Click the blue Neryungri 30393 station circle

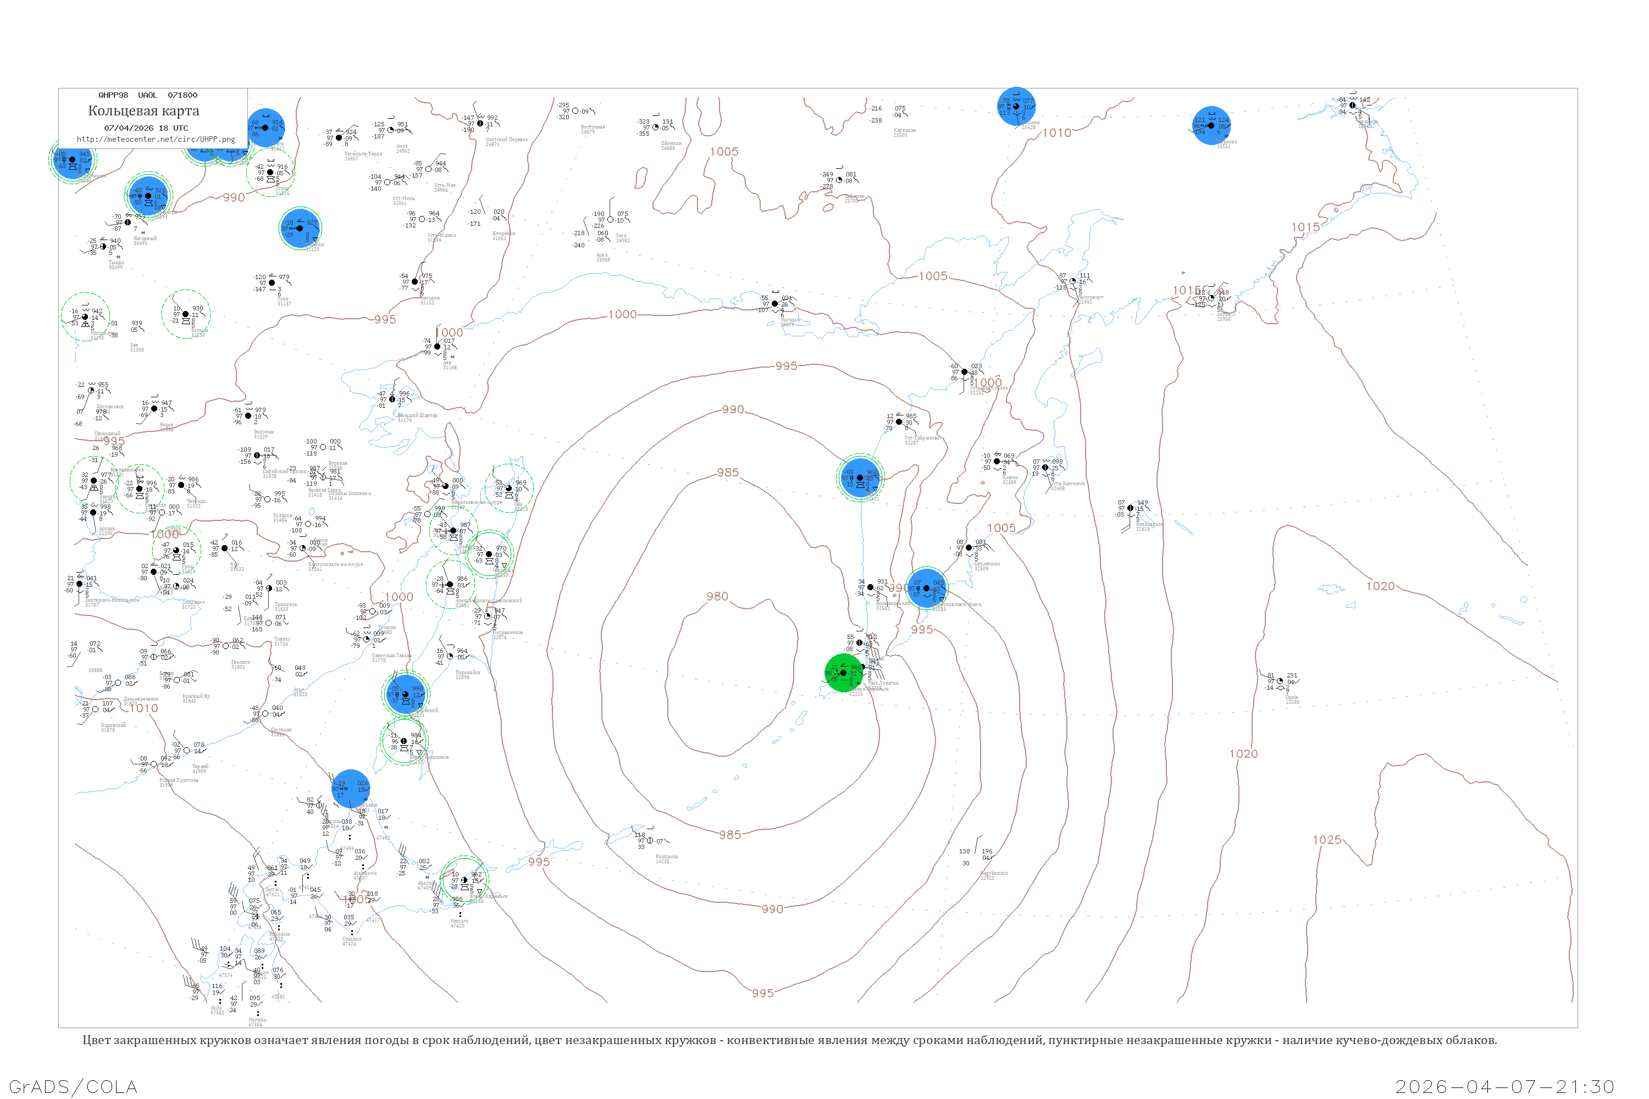[x=148, y=196]
